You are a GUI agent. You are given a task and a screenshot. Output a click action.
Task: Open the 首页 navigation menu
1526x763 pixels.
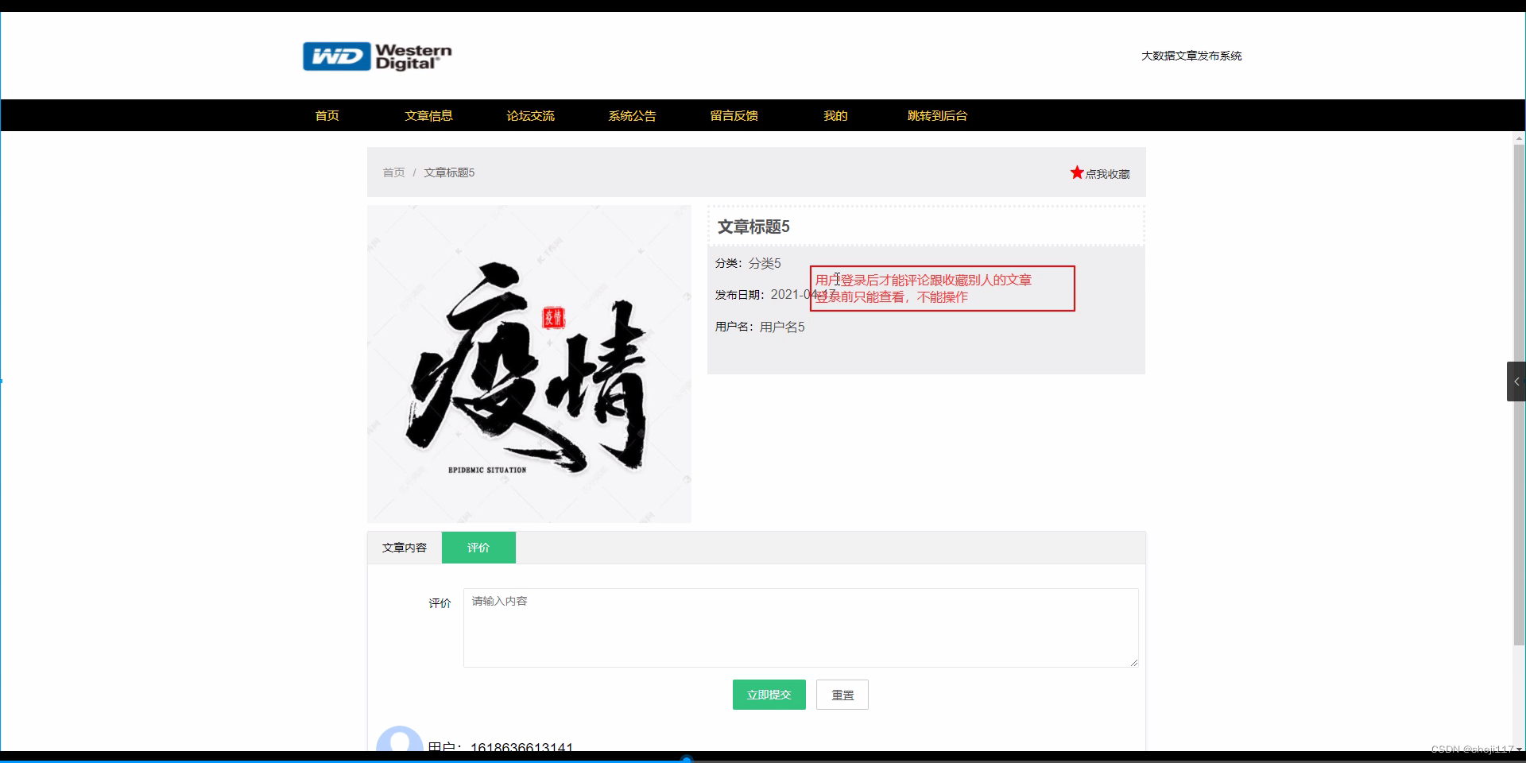[327, 115]
